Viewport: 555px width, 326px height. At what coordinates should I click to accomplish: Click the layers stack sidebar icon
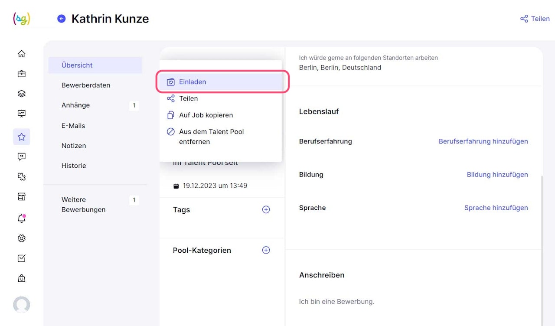[x=22, y=94]
